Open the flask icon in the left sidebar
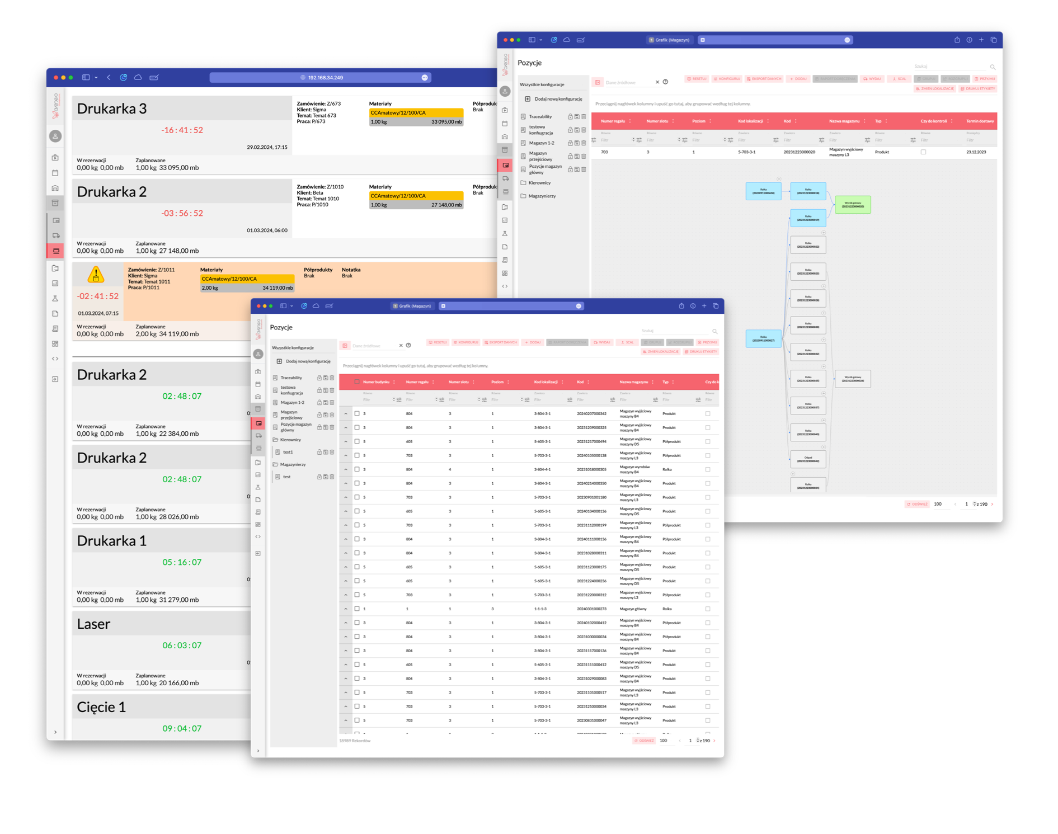Image resolution: width=1058 pixels, height=834 pixels. 55,298
